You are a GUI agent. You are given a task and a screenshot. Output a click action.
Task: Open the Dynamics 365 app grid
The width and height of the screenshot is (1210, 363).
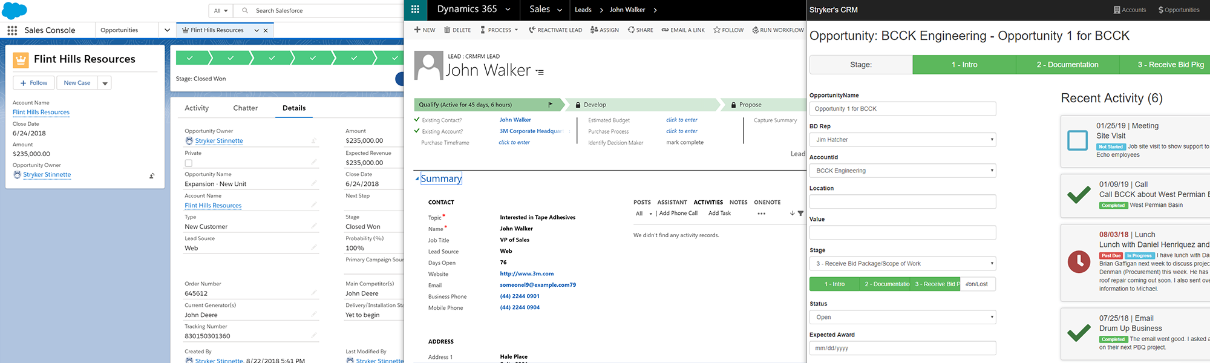pyautogui.click(x=415, y=9)
